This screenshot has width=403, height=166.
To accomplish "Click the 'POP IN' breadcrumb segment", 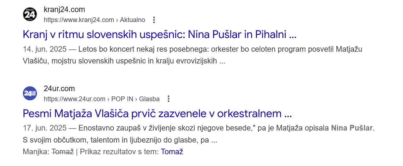I will (x=122, y=99).
